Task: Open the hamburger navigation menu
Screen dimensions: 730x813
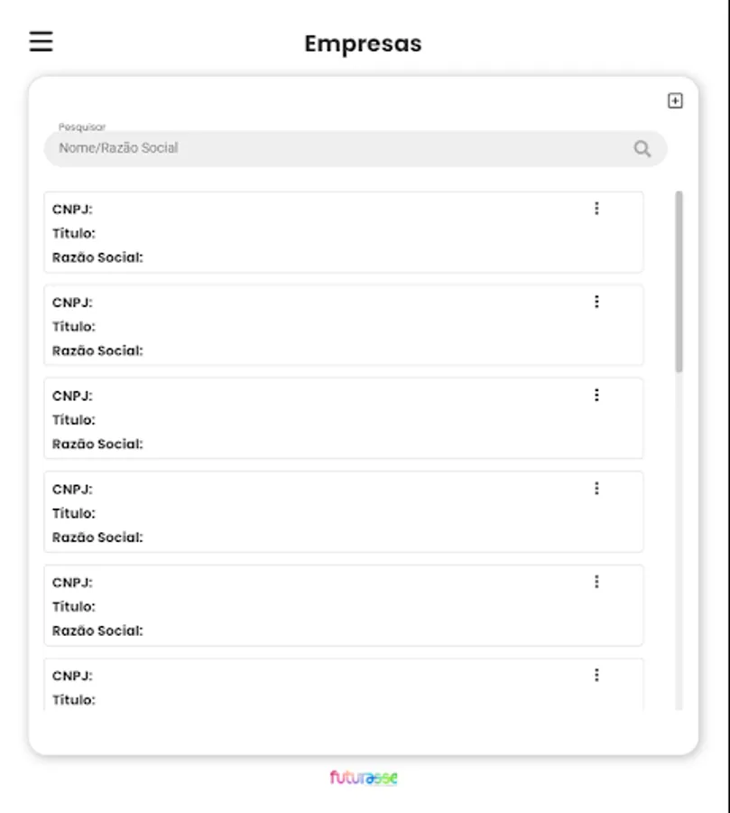Action: (41, 42)
